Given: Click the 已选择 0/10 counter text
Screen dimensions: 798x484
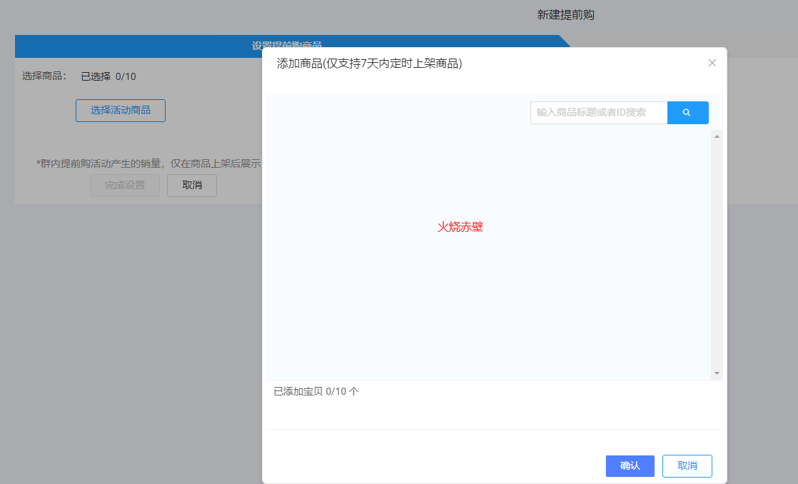Looking at the screenshot, I should 108,76.
